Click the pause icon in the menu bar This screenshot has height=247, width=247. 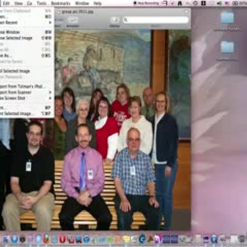pos(204,3)
